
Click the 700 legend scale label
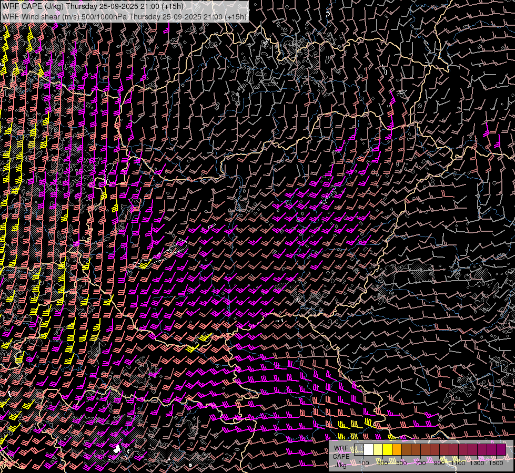pyautogui.click(x=420, y=463)
